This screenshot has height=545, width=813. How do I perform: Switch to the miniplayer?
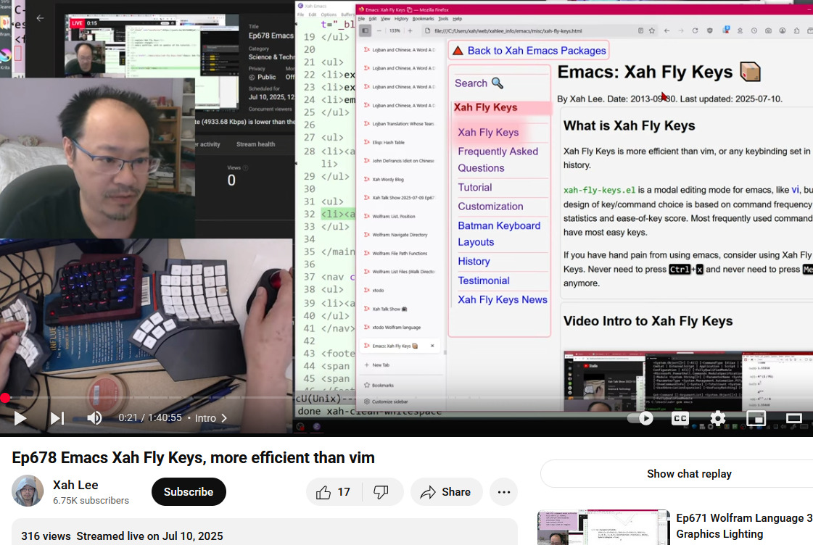click(756, 418)
